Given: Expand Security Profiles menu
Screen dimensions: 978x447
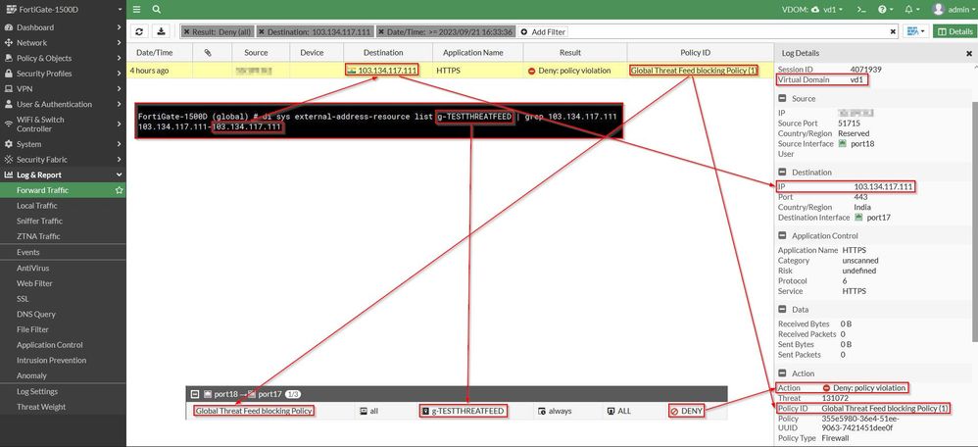Looking at the screenshot, I should [x=63, y=74].
